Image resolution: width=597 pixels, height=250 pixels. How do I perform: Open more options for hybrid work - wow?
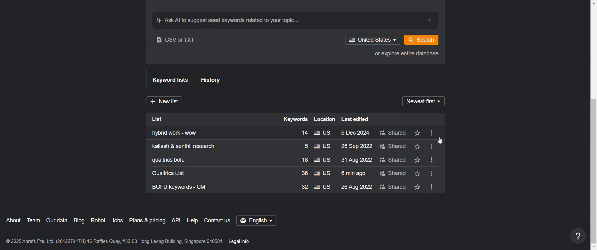click(x=431, y=133)
